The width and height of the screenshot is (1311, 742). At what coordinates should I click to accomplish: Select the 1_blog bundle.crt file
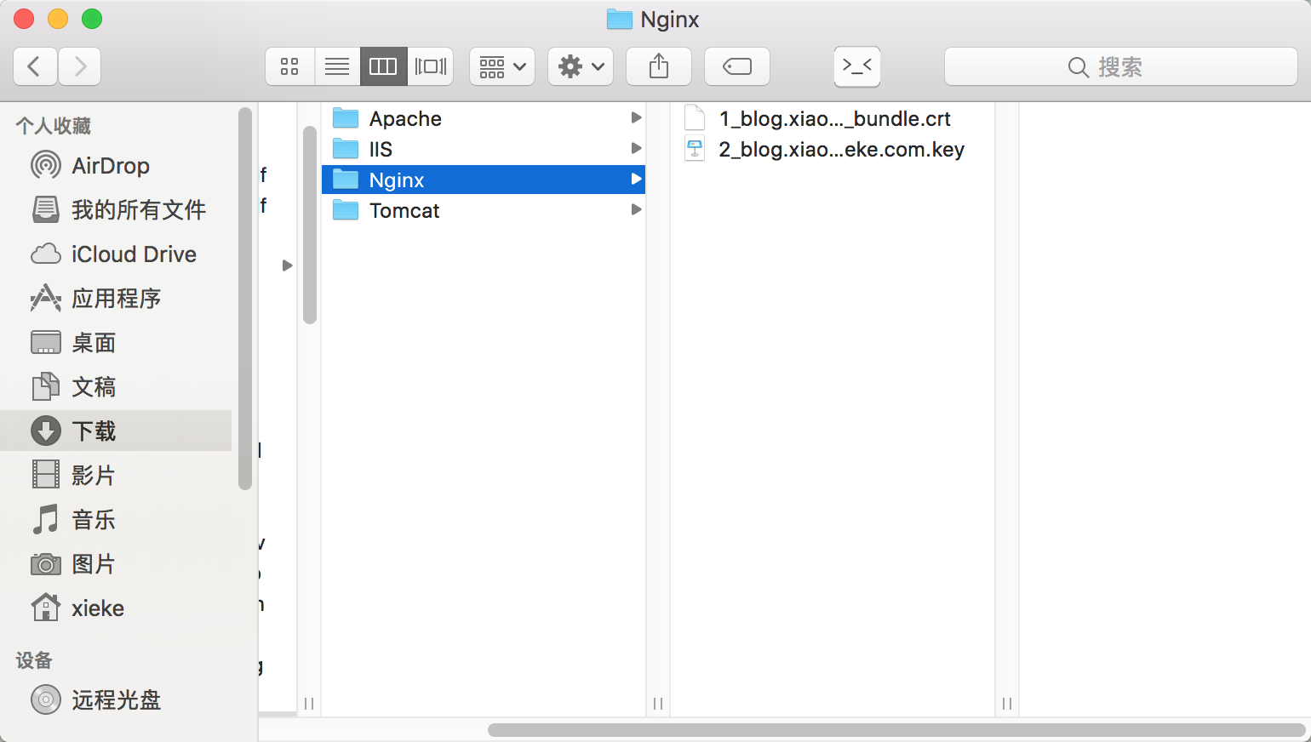click(x=834, y=119)
